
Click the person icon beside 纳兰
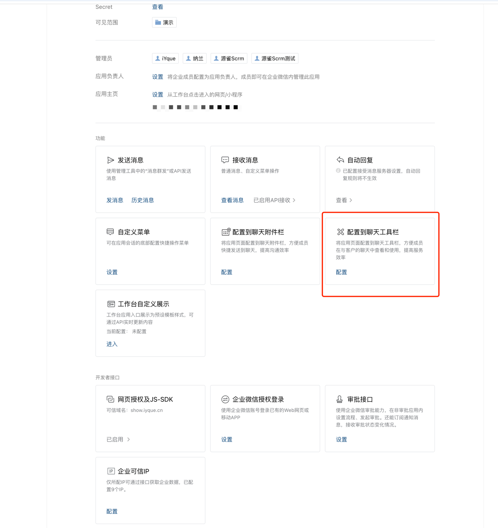(x=188, y=59)
